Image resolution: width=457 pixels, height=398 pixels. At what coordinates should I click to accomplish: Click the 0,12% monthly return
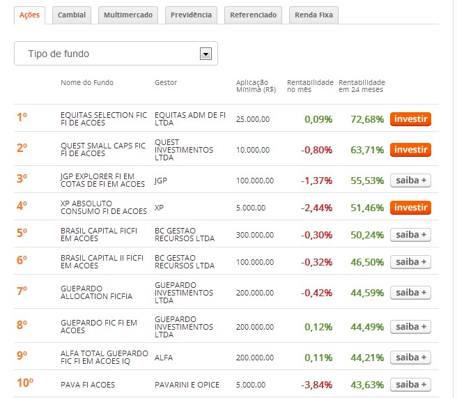pos(318,327)
